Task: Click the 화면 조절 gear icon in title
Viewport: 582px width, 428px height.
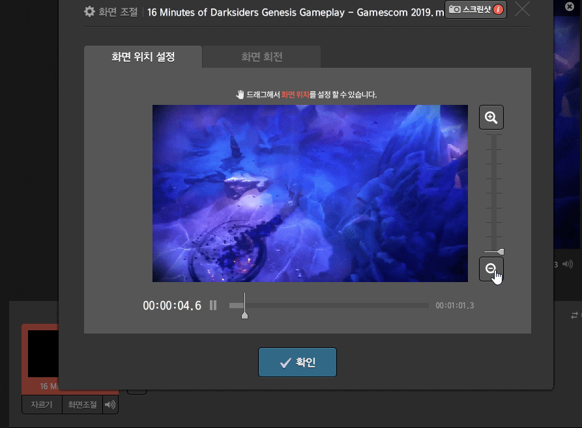Action: [x=89, y=12]
